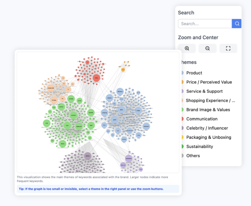Click the green "starbucks" keyword node
Image resolution: width=251 pixels, height=206 pixels.
[79, 126]
